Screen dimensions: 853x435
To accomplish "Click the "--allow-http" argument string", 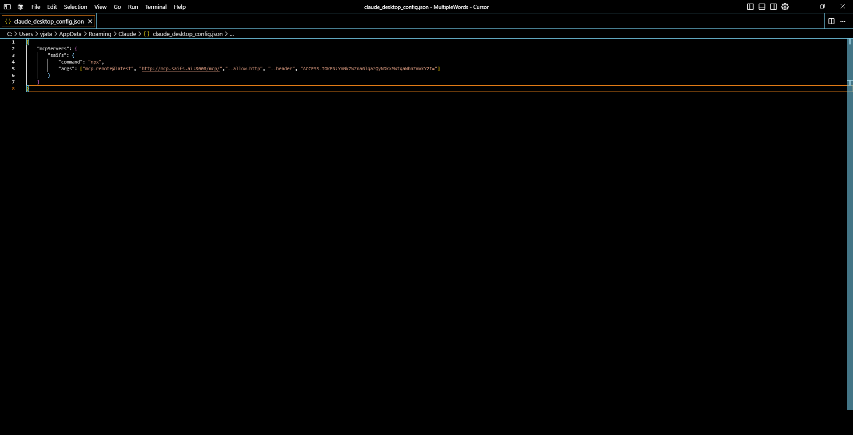I will (244, 69).
